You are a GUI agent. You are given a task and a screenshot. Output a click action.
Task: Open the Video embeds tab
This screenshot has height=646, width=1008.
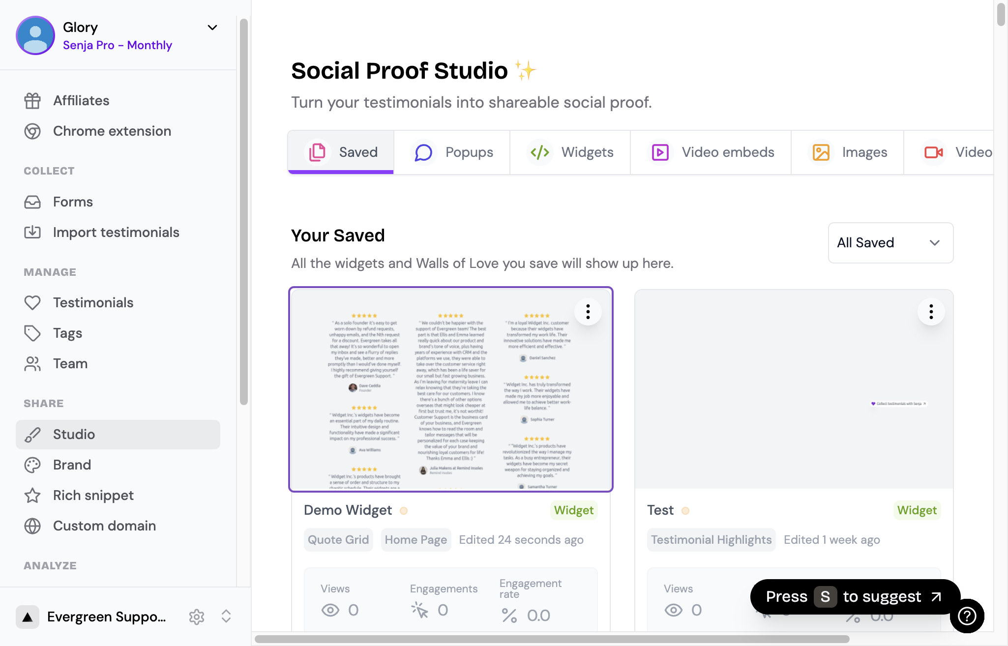pos(711,152)
